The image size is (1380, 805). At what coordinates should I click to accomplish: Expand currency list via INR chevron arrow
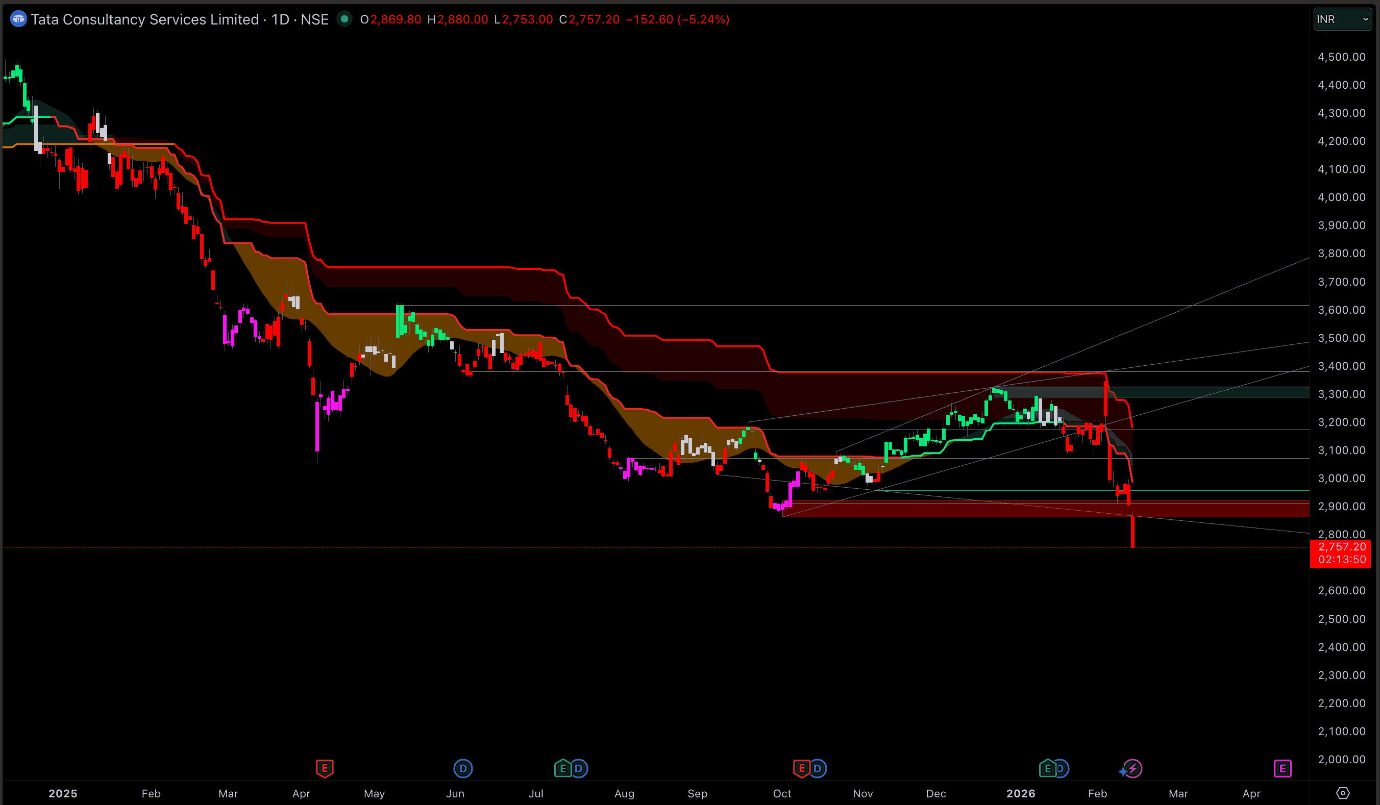point(1366,20)
